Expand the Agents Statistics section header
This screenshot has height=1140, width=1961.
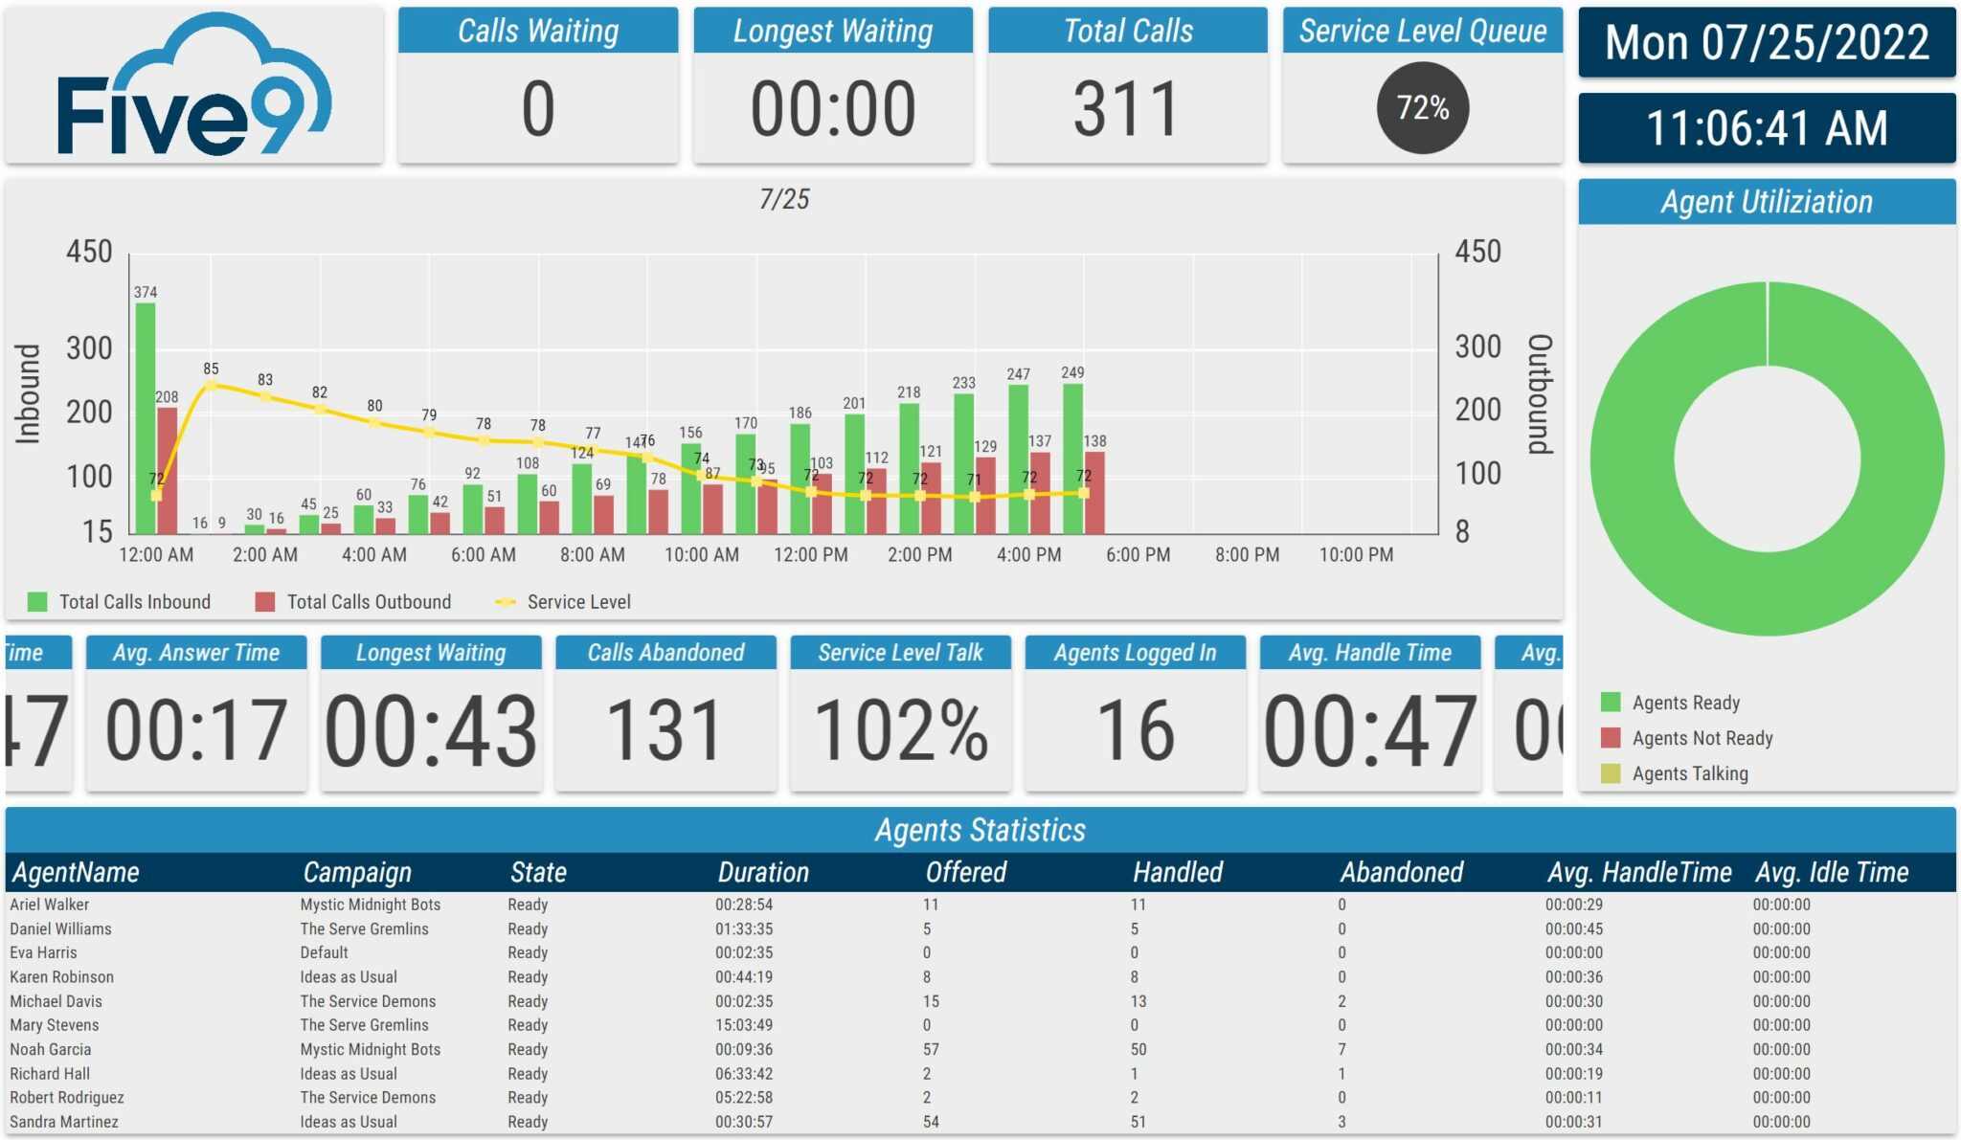click(x=980, y=831)
